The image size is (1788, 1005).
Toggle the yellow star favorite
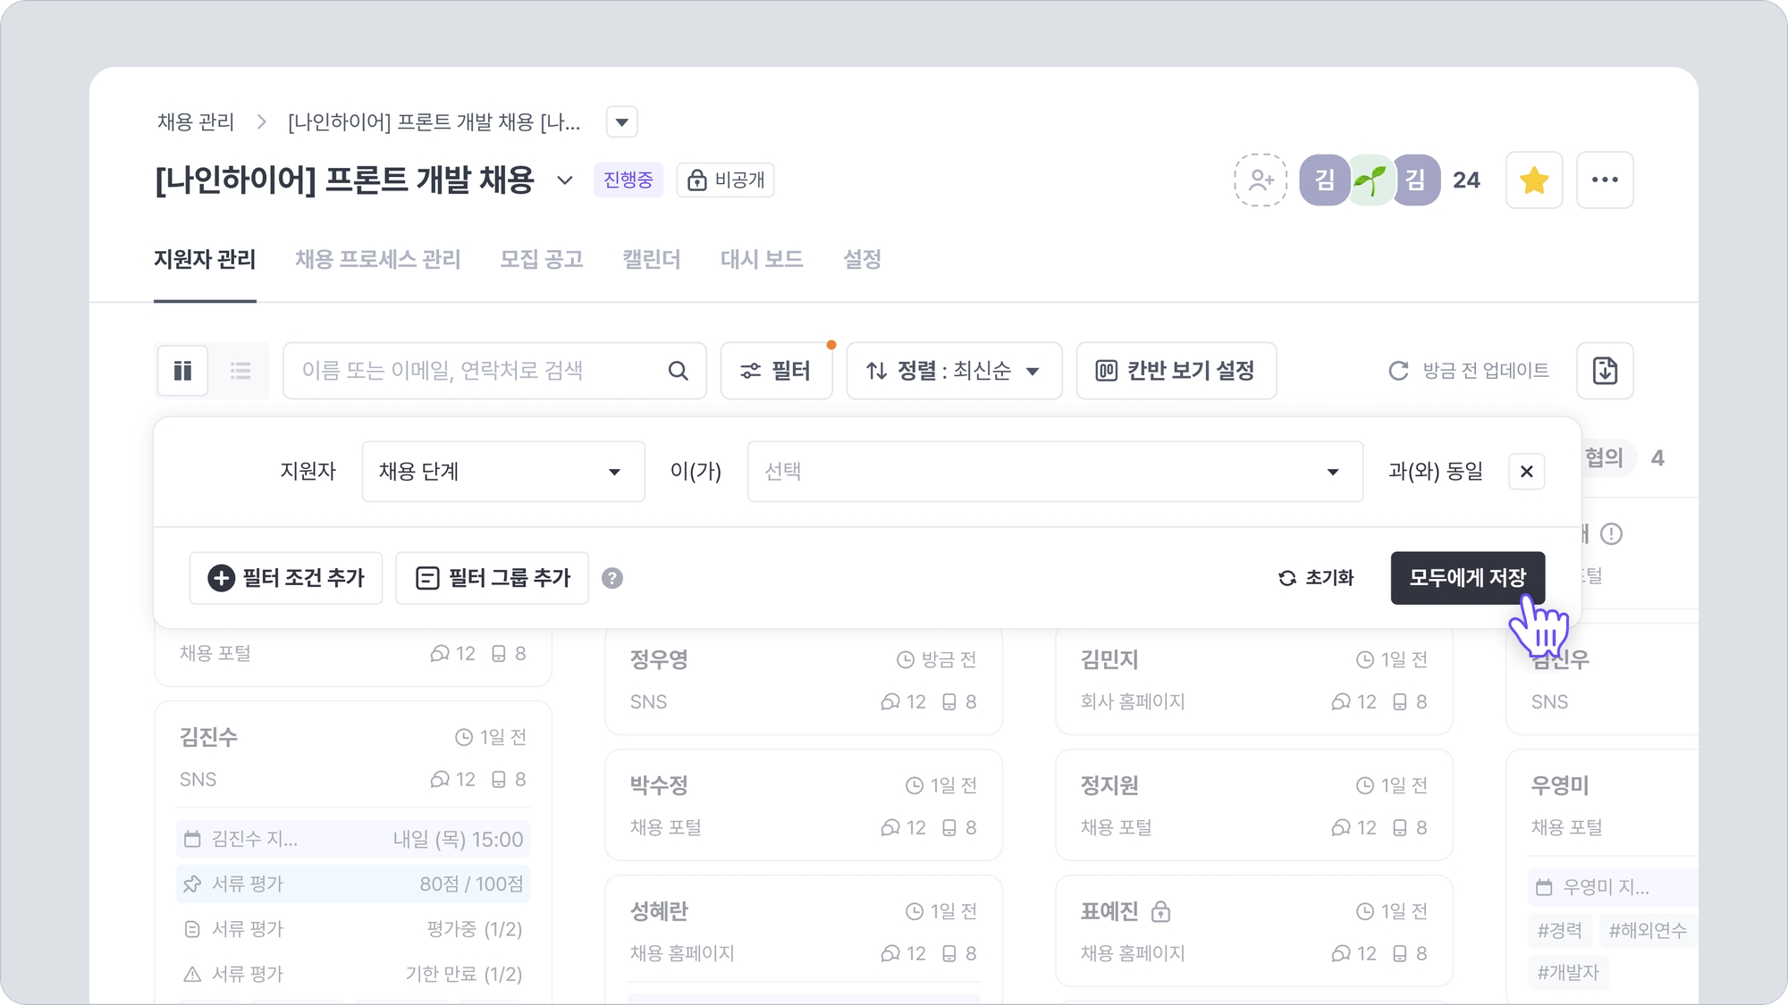pyautogui.click(x=1534, y=180)
